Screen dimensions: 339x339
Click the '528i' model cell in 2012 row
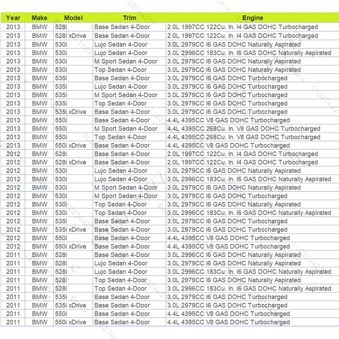73,154
